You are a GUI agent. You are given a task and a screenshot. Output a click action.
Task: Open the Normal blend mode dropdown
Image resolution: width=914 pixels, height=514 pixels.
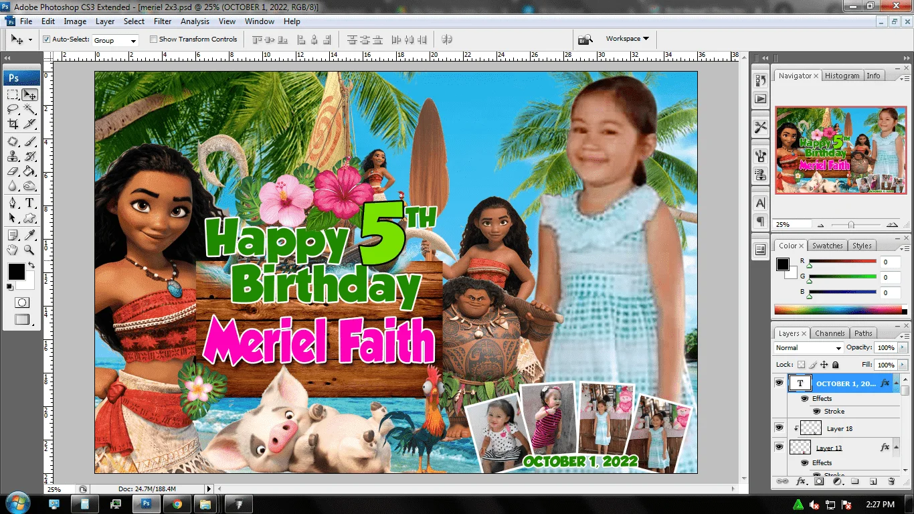point(808,348)
